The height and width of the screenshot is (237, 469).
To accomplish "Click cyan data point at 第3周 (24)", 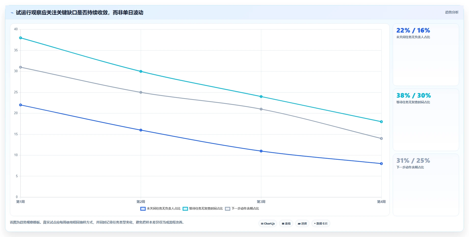I will pyautogui.click(x=261, y=97).
